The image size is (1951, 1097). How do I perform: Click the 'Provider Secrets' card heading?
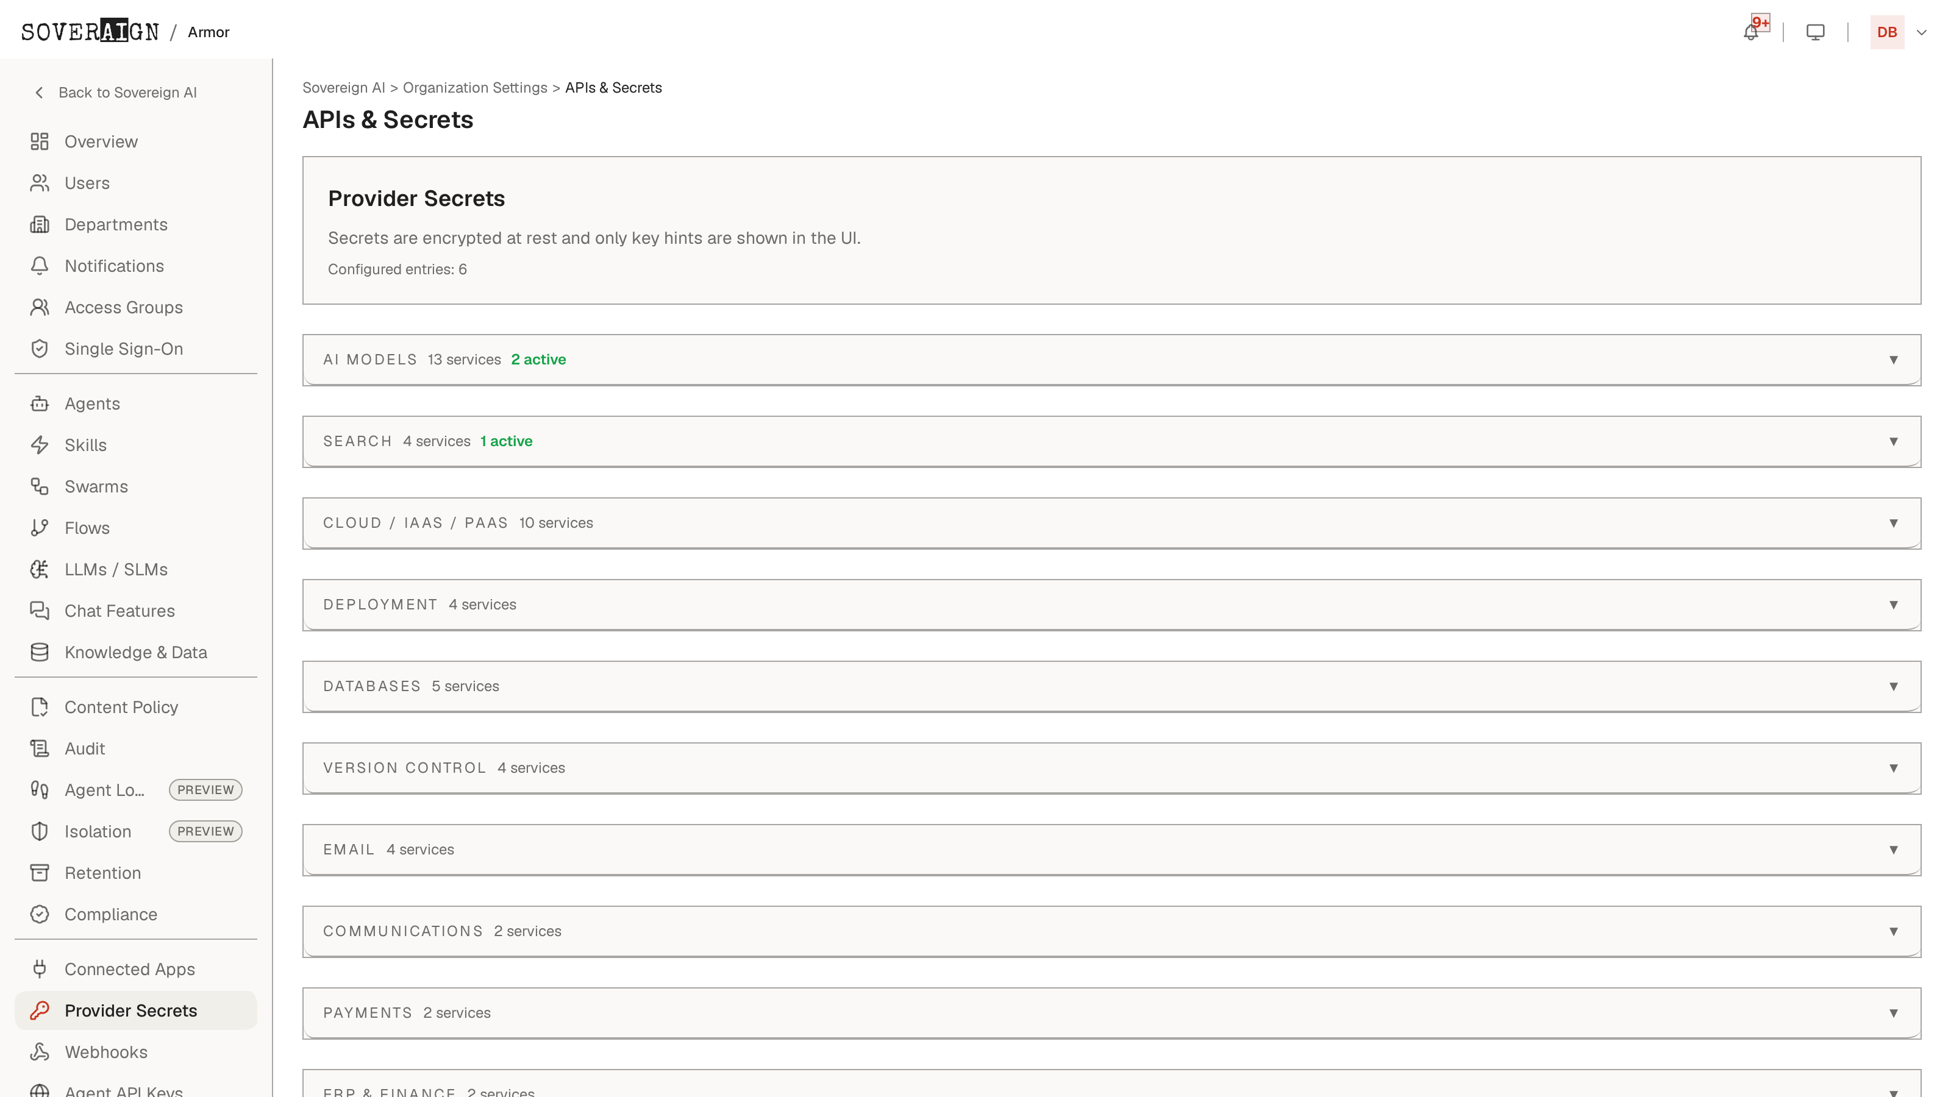click(416, 198)
